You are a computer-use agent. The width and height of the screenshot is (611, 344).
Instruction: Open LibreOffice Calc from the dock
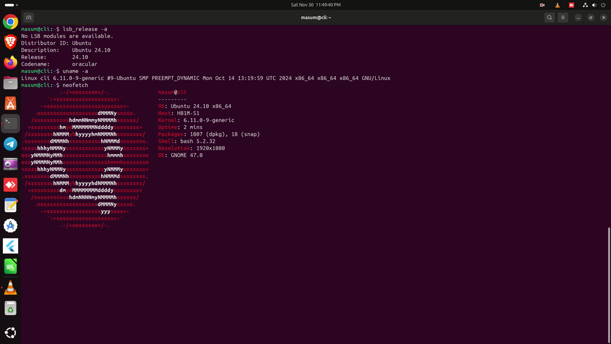[11, 266]
